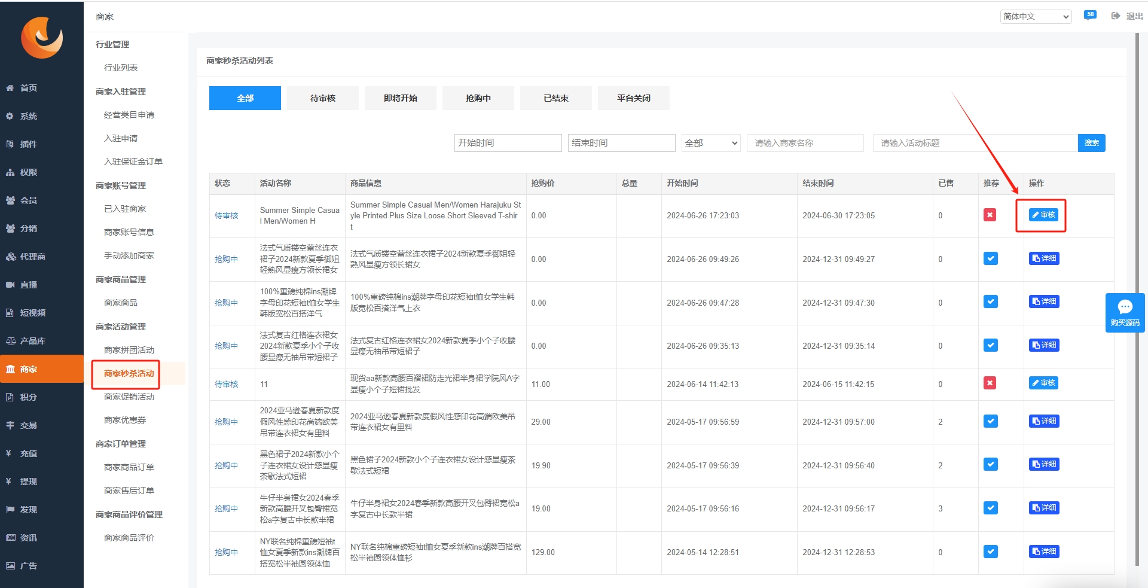Click 审核 for Summer Simple Casual row
Screen dimensions: 1148x588
click(1043, 215)
